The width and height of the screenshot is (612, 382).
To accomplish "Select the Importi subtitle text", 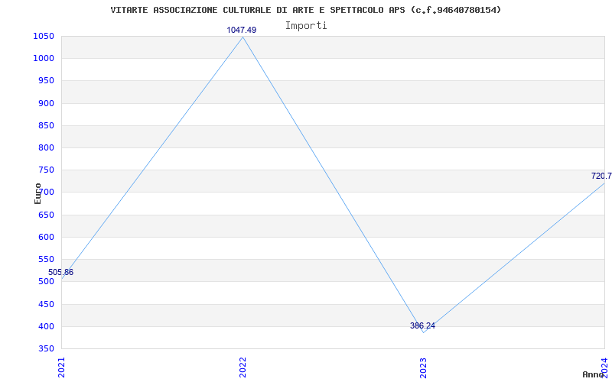I will [306, 26].
